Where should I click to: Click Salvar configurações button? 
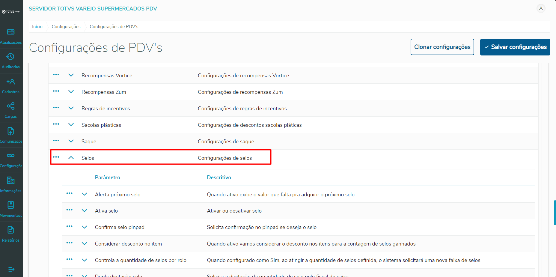515,47
